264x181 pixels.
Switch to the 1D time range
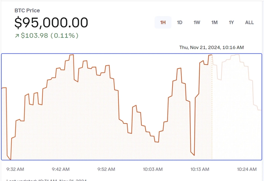[180, 22]
